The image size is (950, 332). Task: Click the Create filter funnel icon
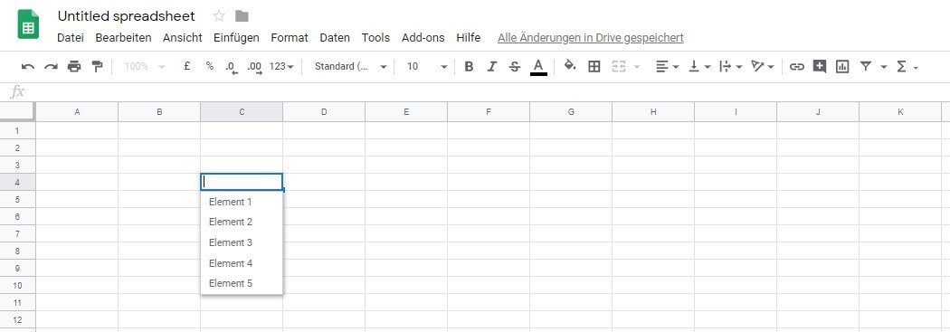(x=866, y=67)
